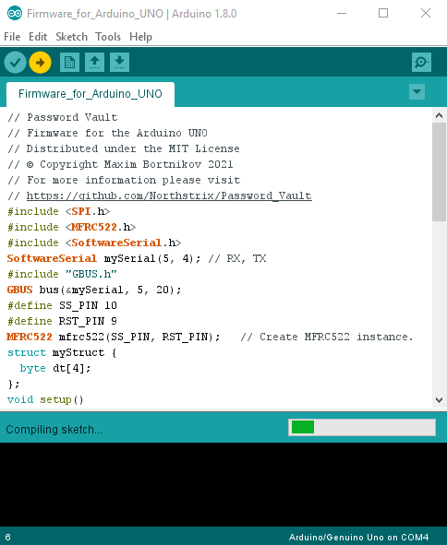Click '#include <SPI.h>' line

coord(58,211)
